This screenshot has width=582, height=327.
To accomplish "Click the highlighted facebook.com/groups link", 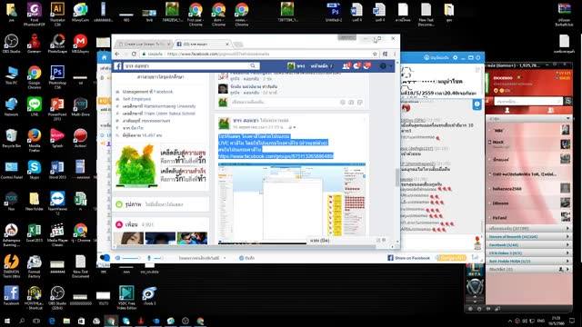I will (x=276, y=156).
